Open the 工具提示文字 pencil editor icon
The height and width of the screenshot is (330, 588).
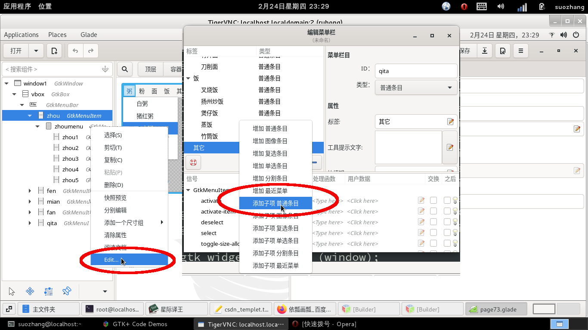coord(449,147)
